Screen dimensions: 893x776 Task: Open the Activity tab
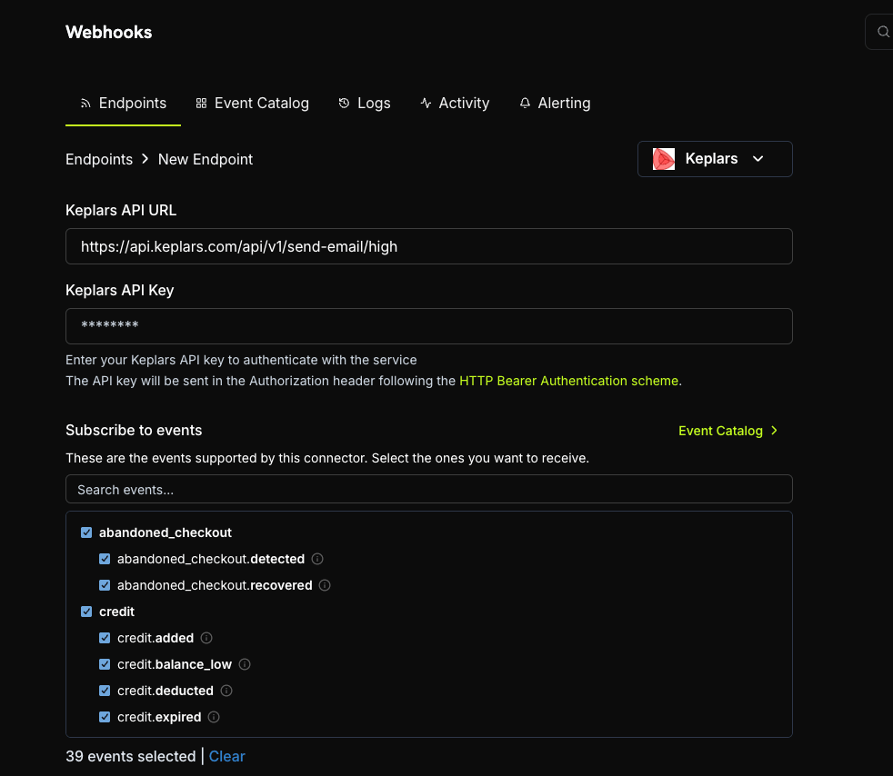455,103
